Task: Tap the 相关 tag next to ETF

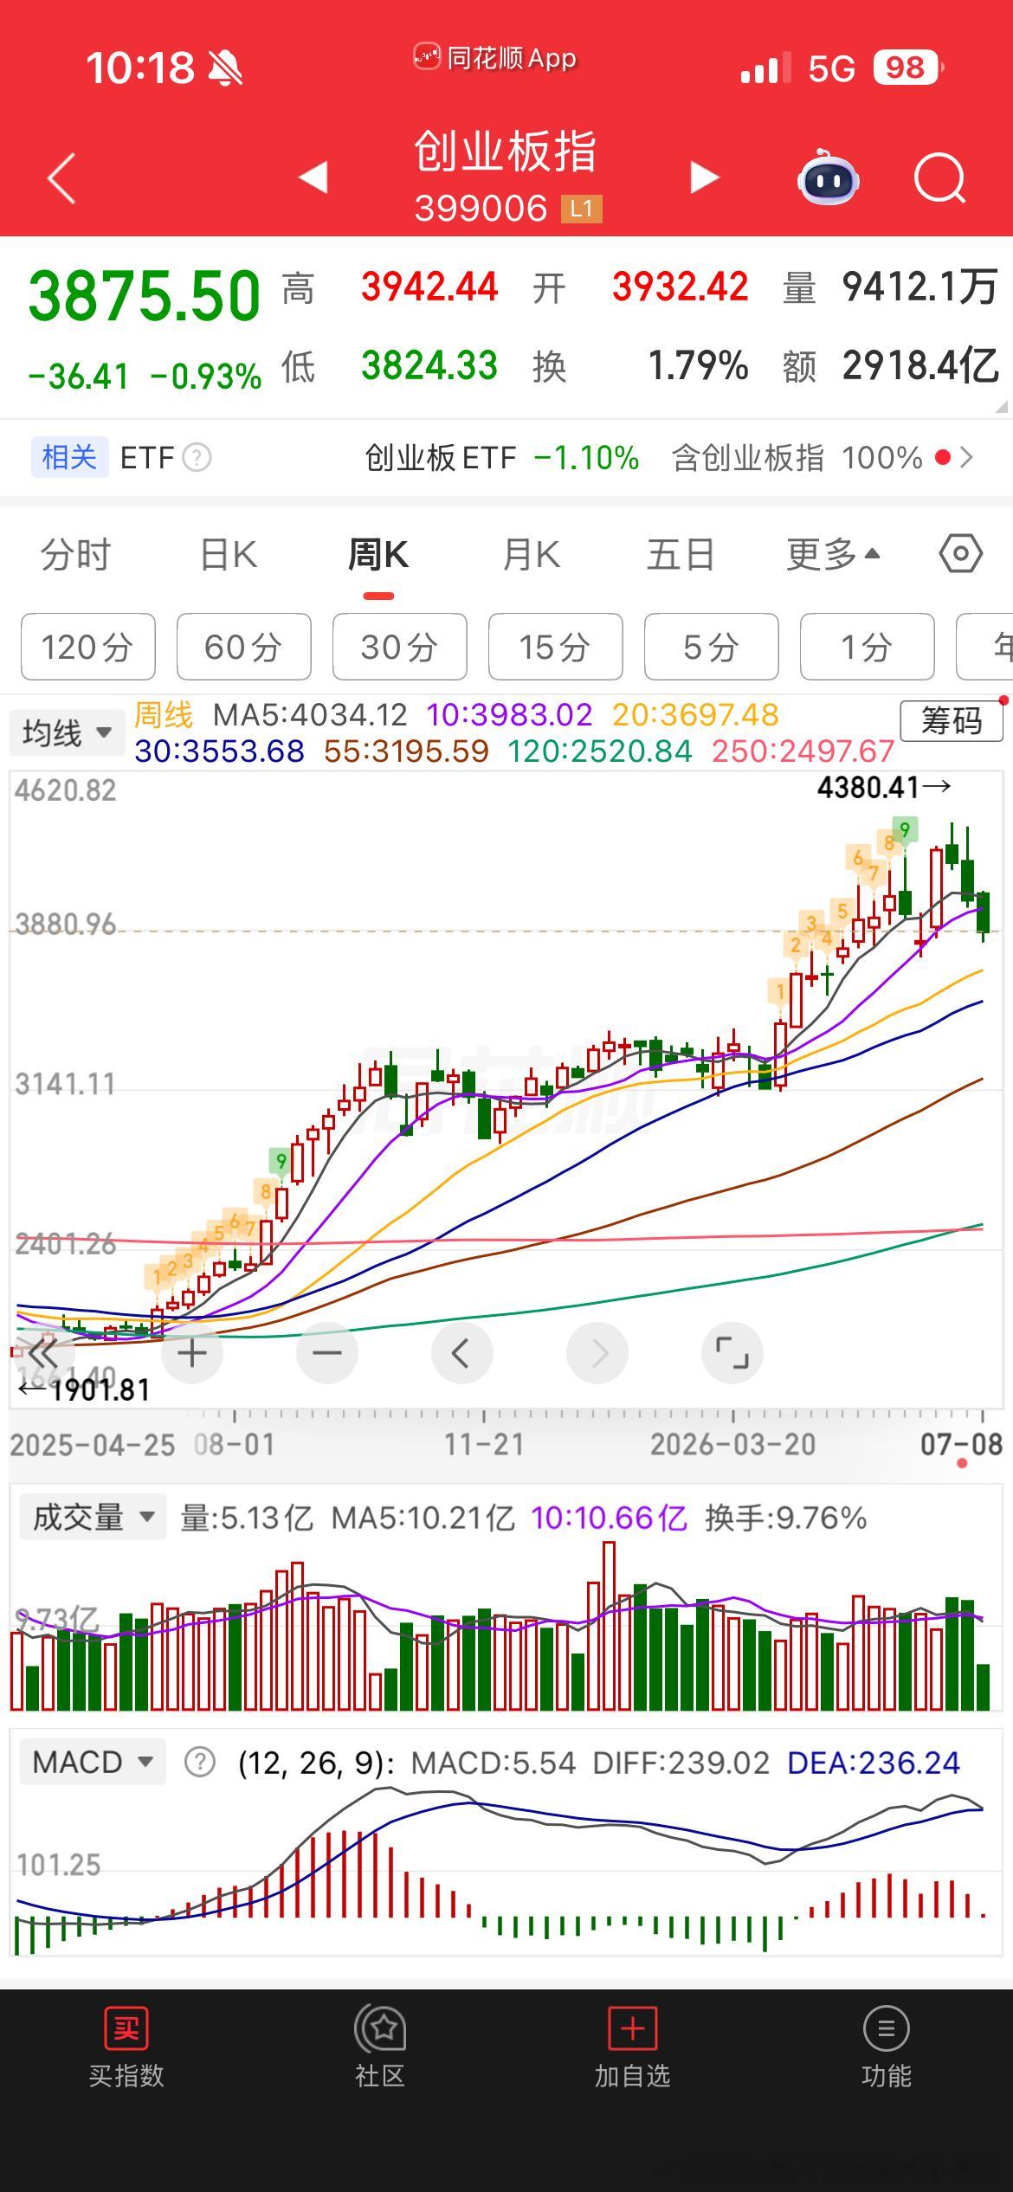Action: point(69,457)
